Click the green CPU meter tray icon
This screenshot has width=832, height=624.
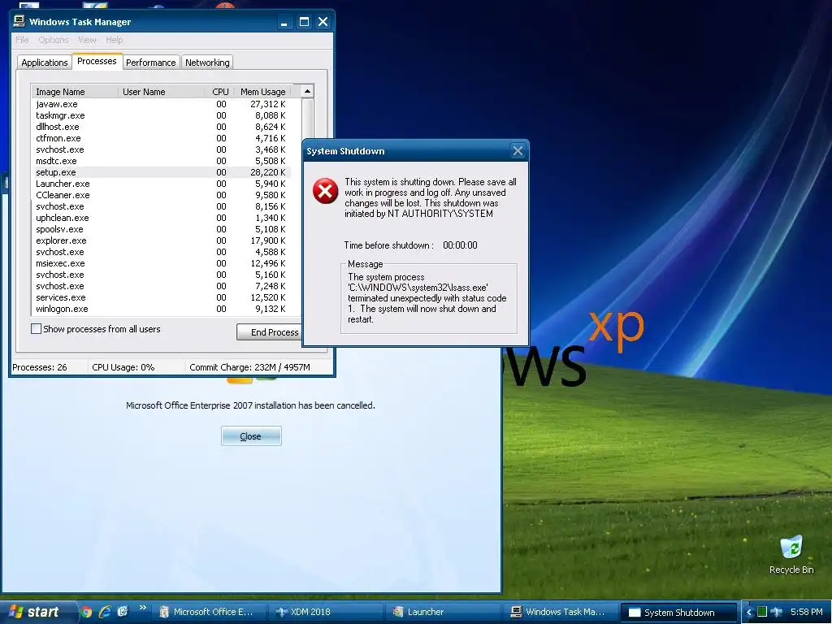coord(762,612)
